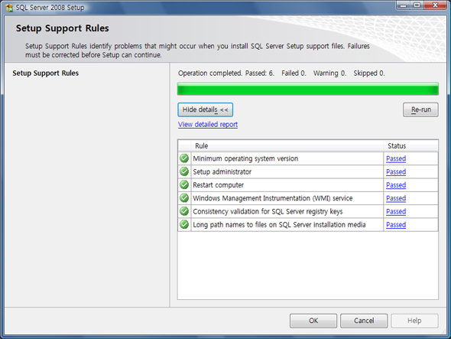Collapse results with Hide details button
Viewport: 451px width, 339px height.
(x=206, y=109)
